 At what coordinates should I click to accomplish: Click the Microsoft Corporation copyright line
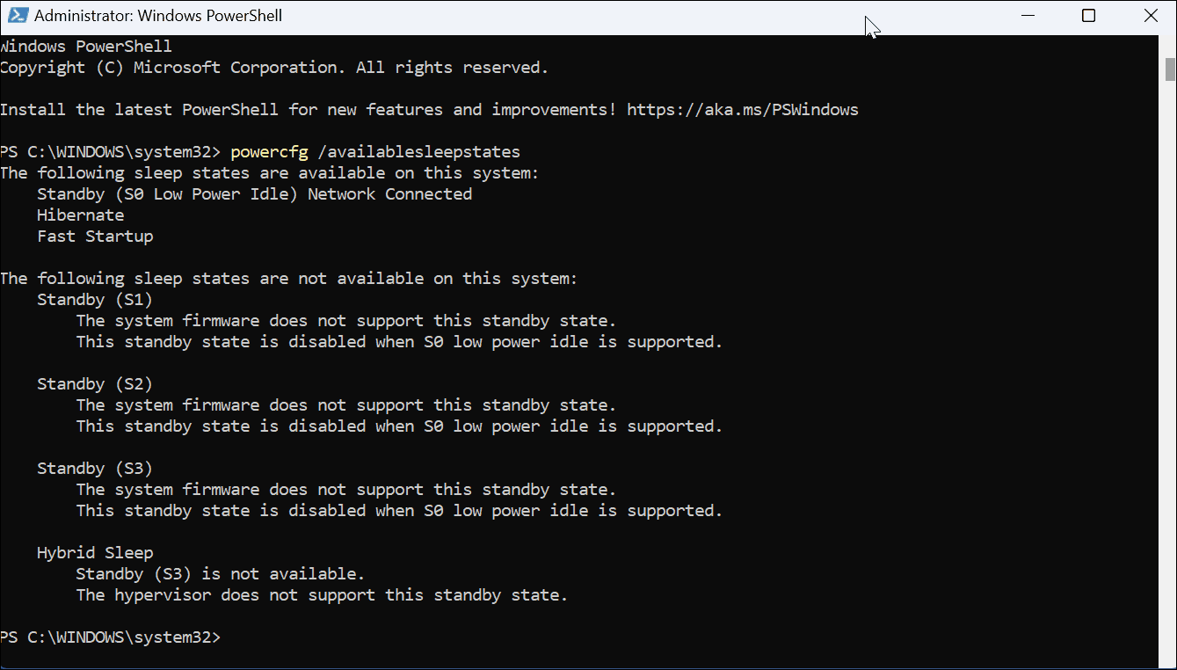click(274, 68)
